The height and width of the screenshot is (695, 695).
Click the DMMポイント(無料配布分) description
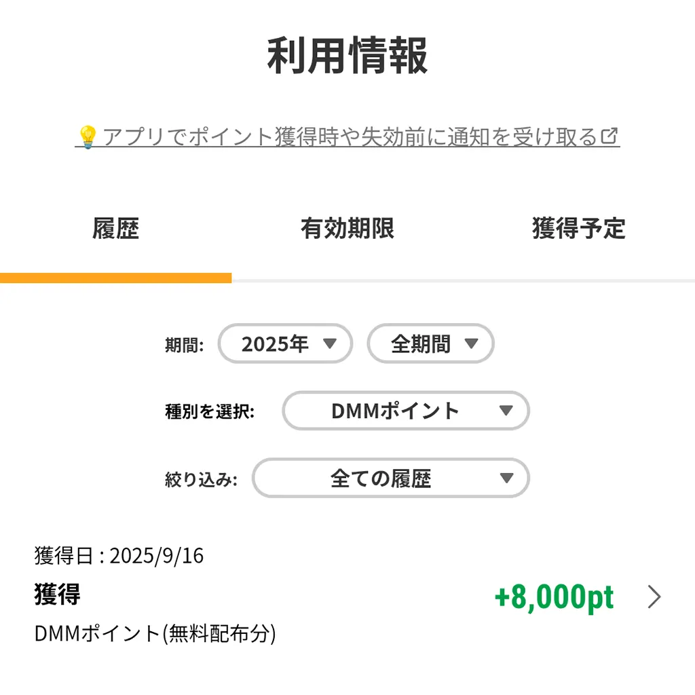click(x=155, y=634)
